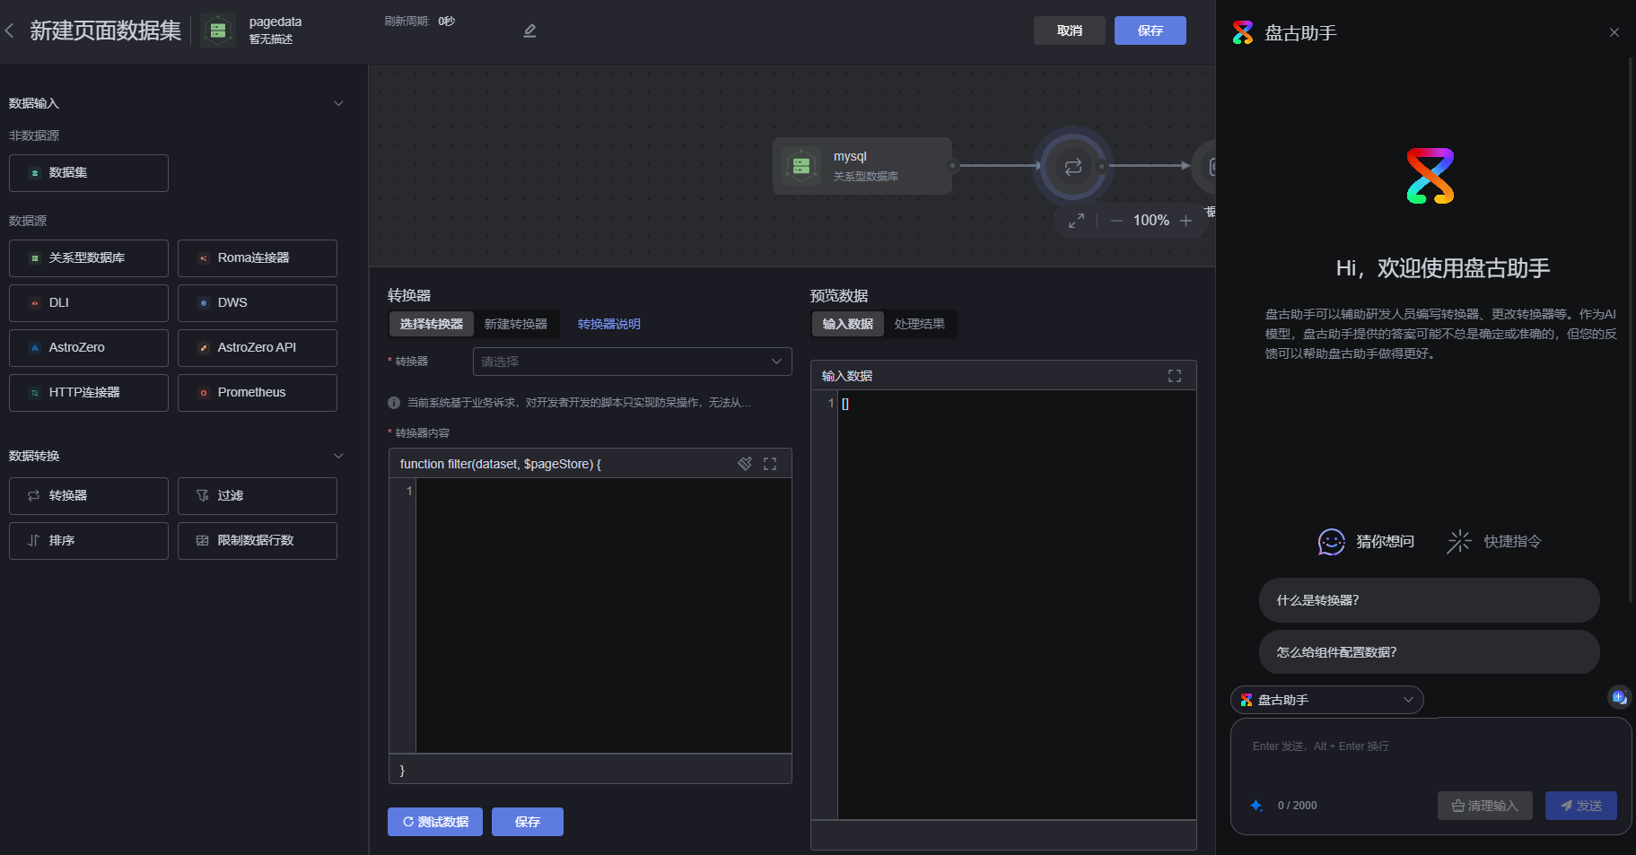
Task: Click the 刷新周期 0秒 value
Action: (447, 21)
